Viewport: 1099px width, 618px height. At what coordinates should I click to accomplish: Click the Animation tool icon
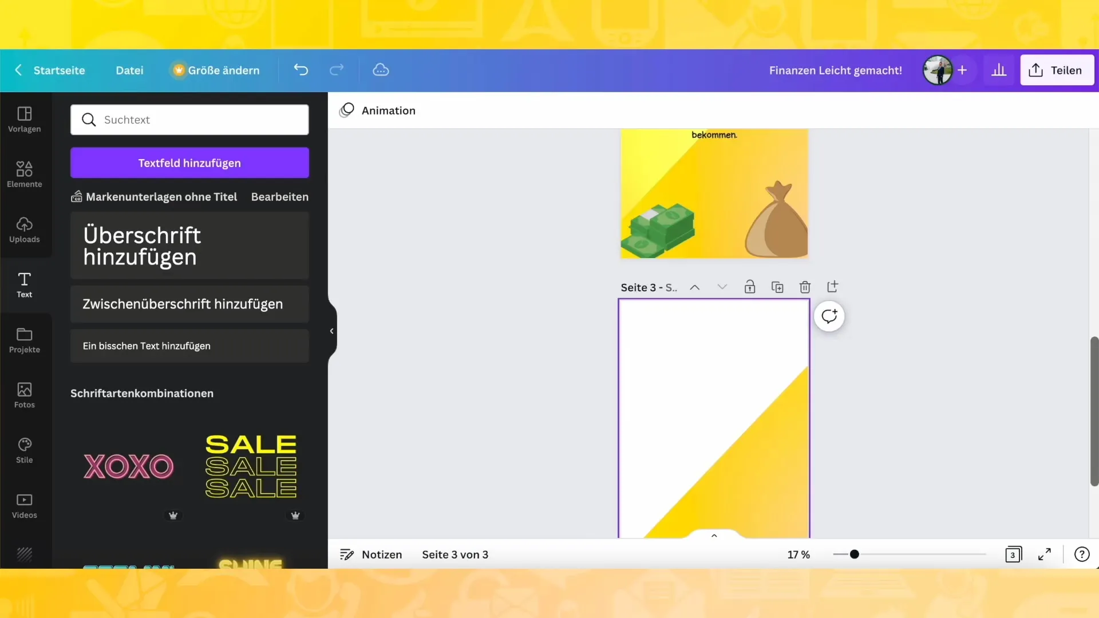(347, 111)
